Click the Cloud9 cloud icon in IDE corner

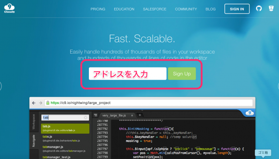249,113
